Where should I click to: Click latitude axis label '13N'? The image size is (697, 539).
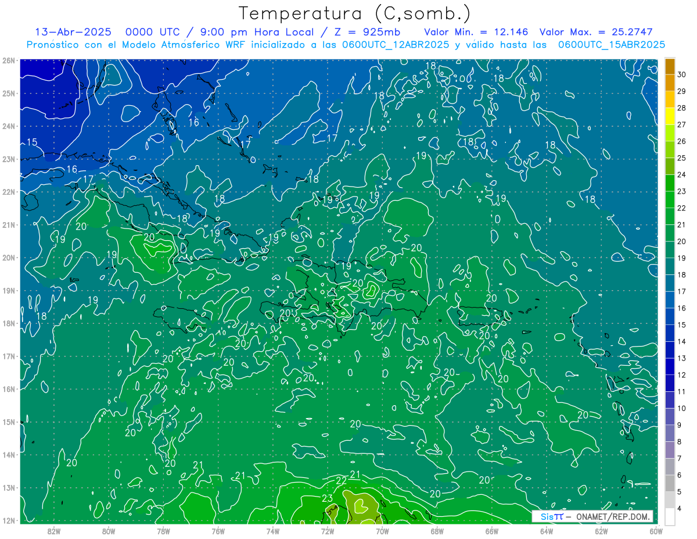[9, 487]
